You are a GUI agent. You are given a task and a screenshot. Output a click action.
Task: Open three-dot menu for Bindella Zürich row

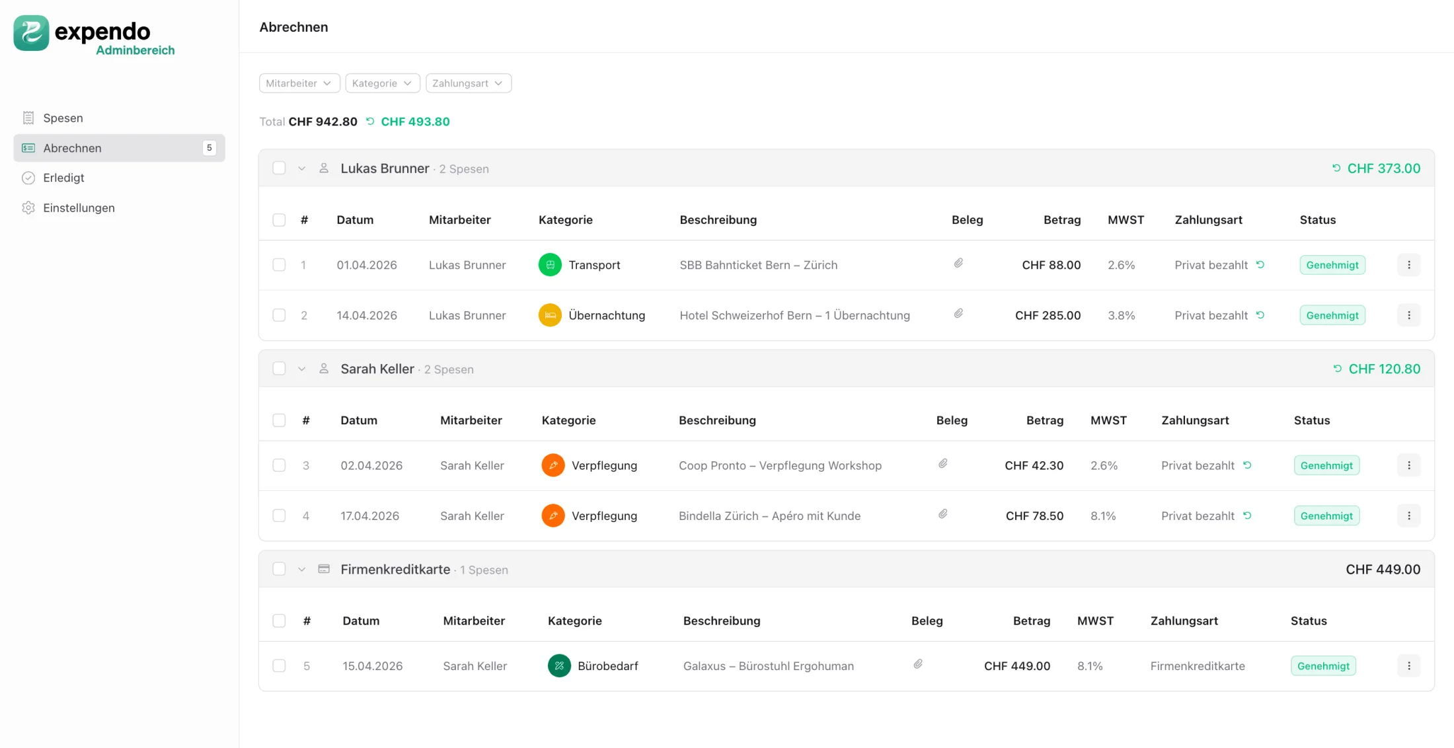1409,515
